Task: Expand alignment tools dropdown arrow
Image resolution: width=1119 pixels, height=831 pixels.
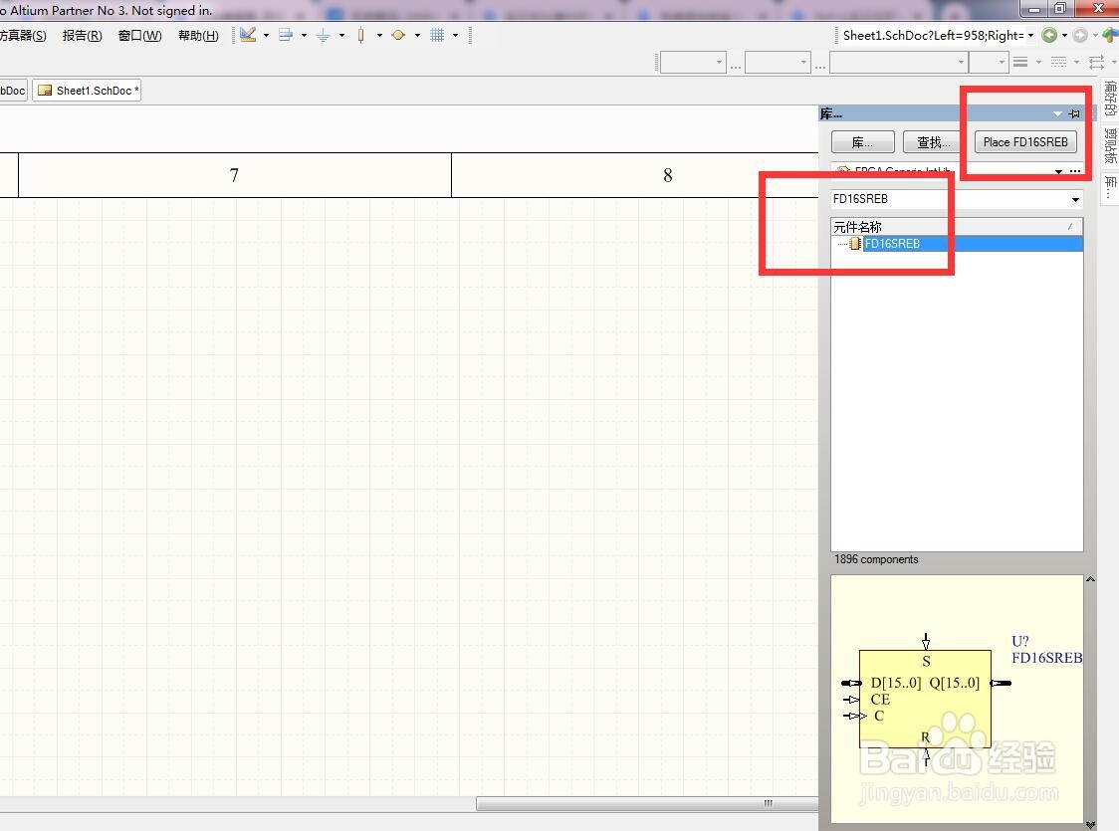Action: (x=304, y=35)
